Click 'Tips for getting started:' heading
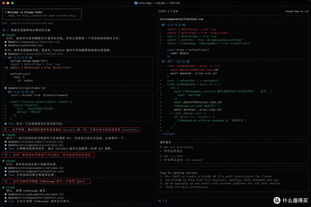This screenshot has height=207, width=311. [x=179, y=173]
